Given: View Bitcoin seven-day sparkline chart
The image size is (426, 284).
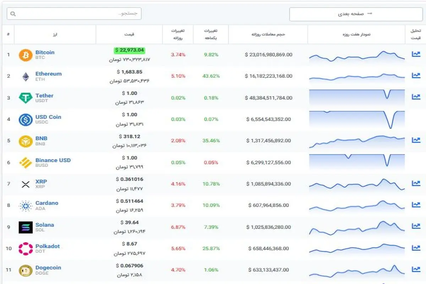Looking at the screenshot, I should point(357,56).
